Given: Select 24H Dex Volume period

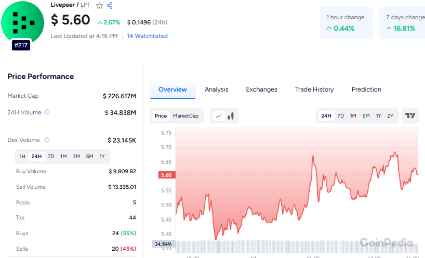Looking at the screenshot, I should tap(36, 157).
